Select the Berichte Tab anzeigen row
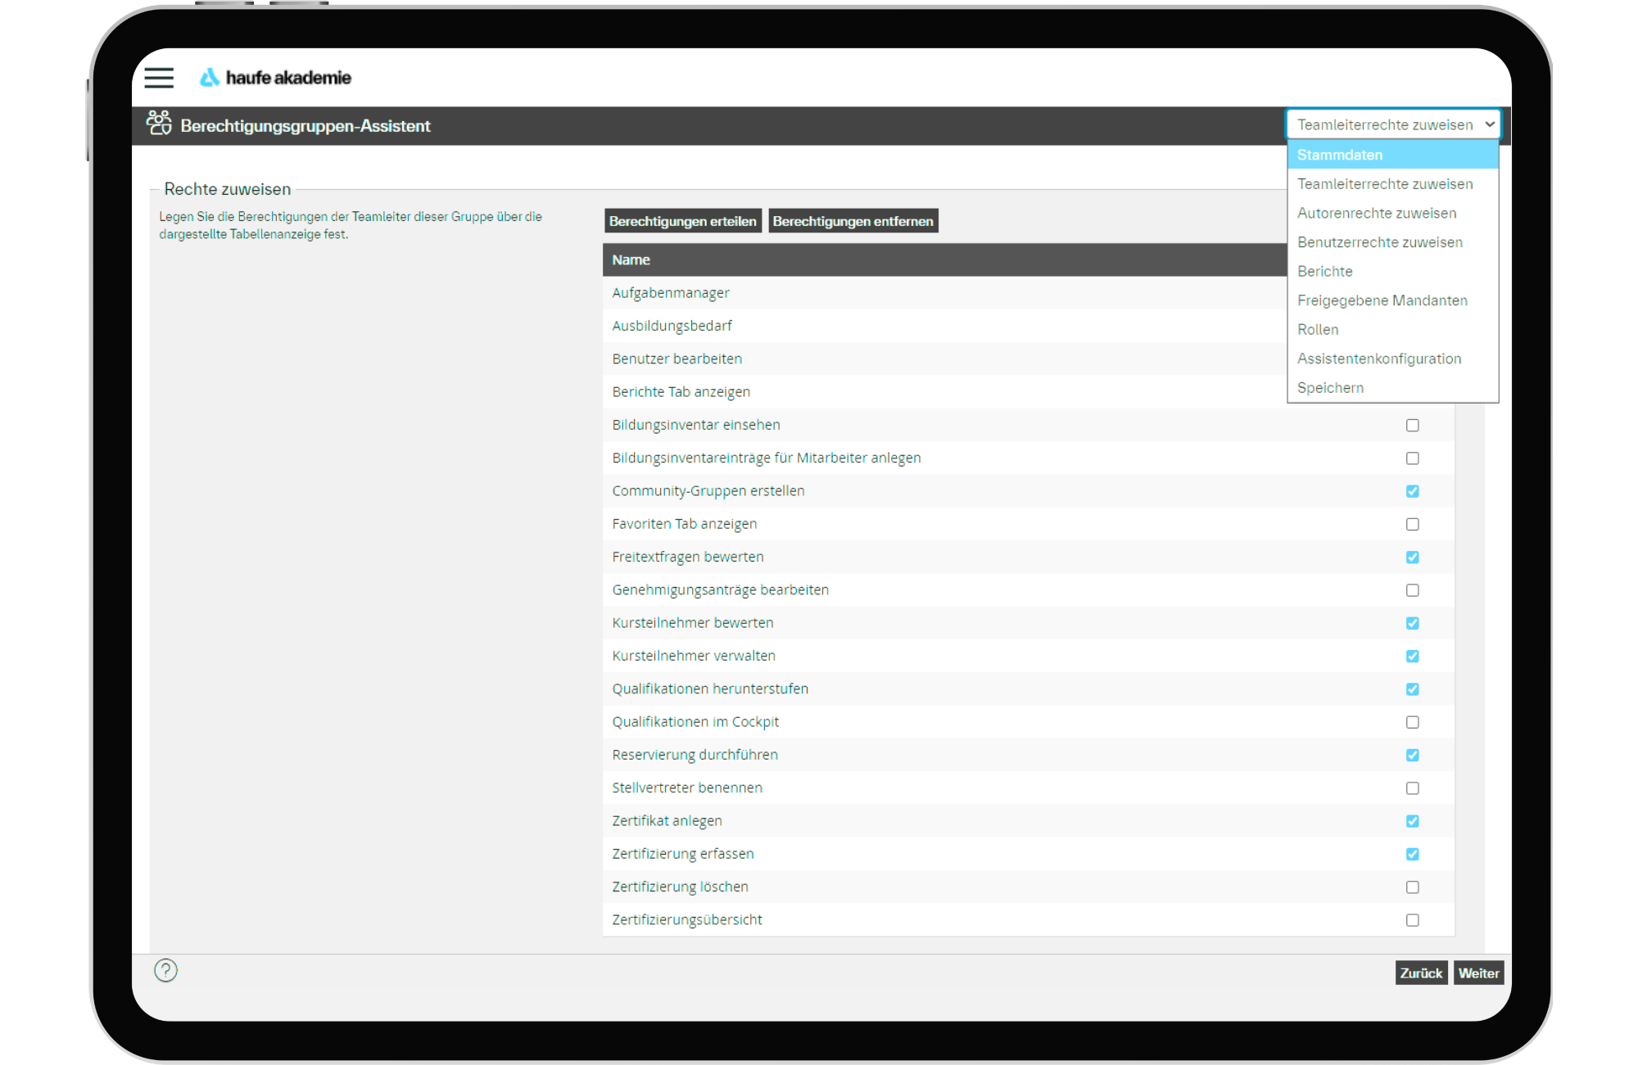This screenshot has height=1065, width=1638. tap(945, 392)
